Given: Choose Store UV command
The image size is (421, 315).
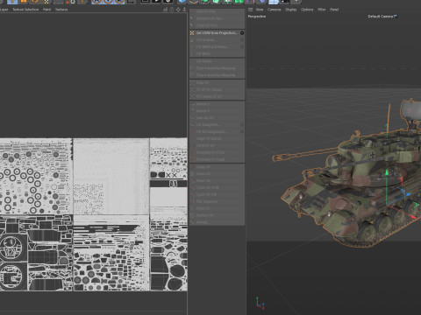Looking at the screenshot, I should (x=217, y=208).
